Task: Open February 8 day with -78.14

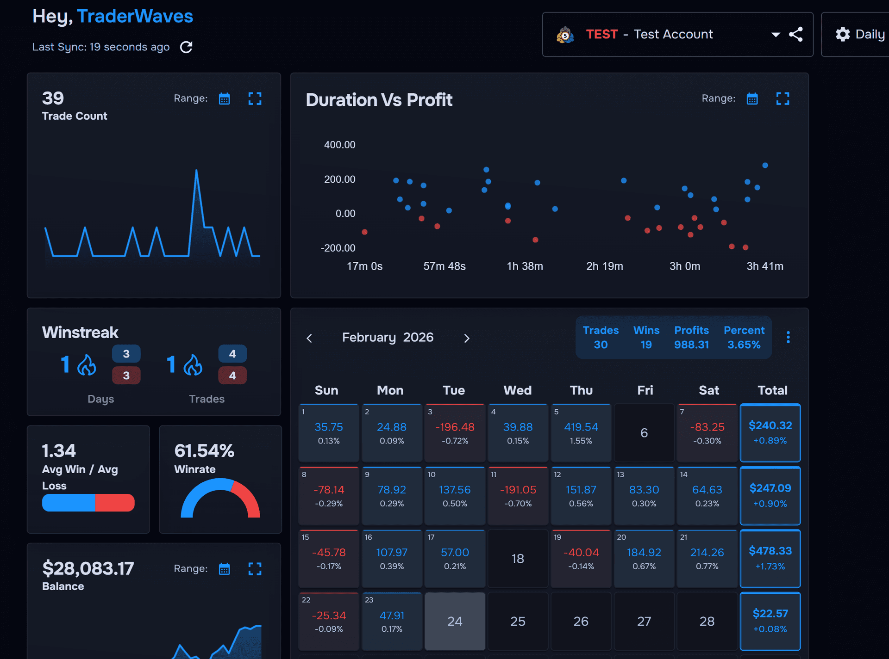Action: pos(329,496)
